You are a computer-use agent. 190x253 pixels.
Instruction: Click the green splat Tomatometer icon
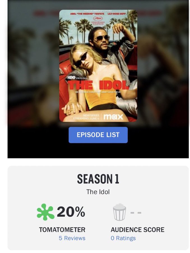click(45, 212)
